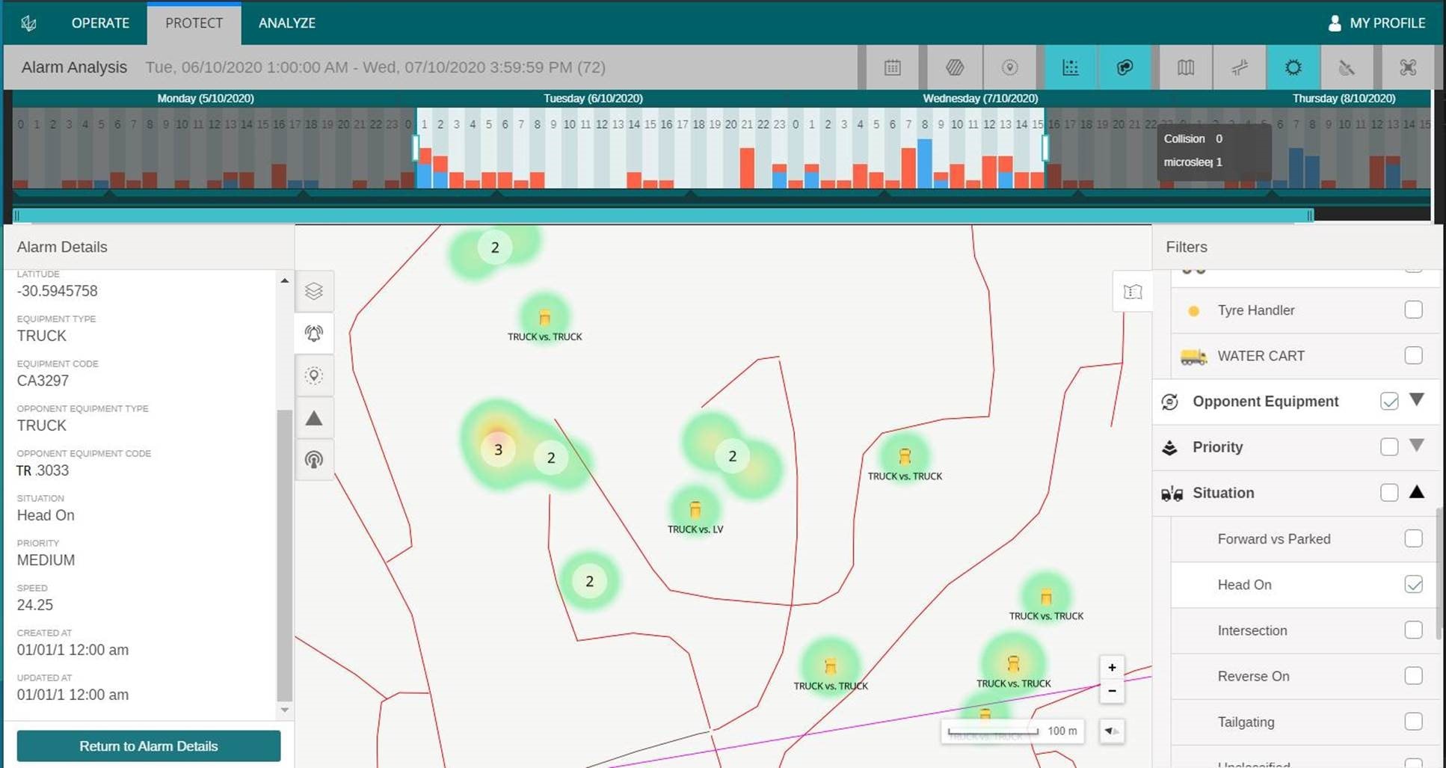Screen dimensions: 1446x768
Task: Open MY PROFILE link
Action: tap(1387, 23)
